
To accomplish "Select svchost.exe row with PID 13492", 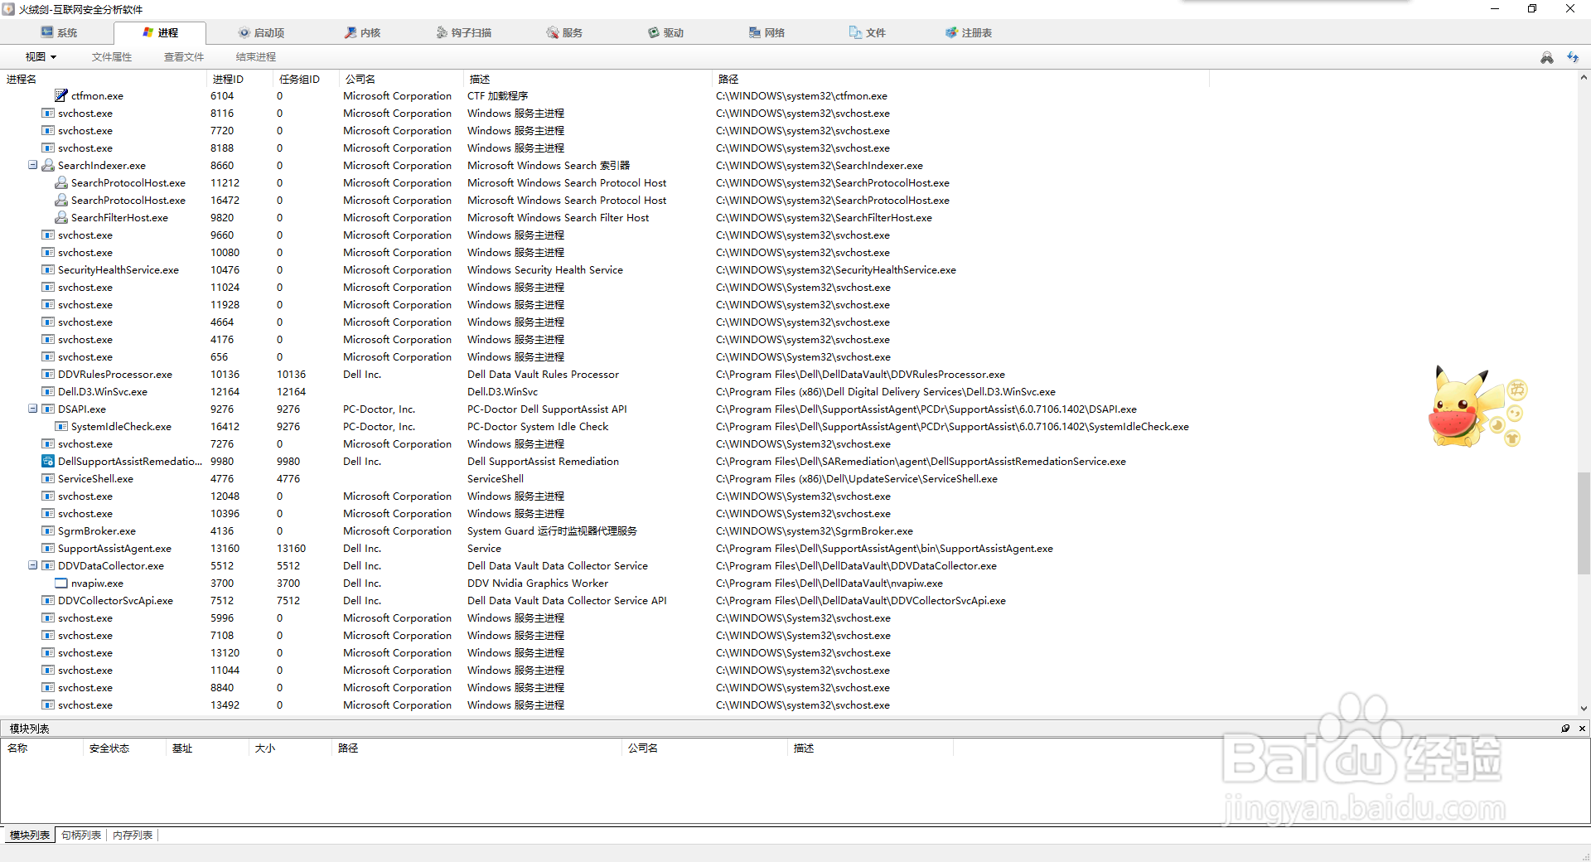I will 605,705.
